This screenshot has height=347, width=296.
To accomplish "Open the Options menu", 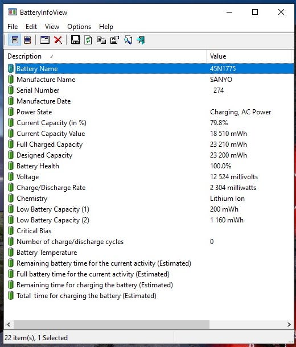I will (79, 27).
